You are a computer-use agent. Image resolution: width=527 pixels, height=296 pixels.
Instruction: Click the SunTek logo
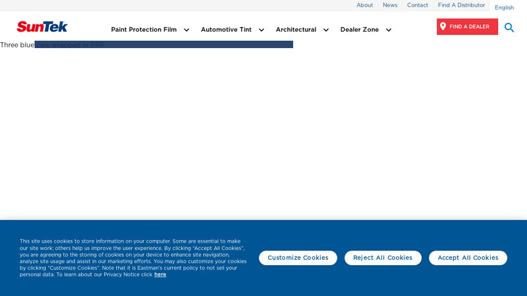point(42,26)
